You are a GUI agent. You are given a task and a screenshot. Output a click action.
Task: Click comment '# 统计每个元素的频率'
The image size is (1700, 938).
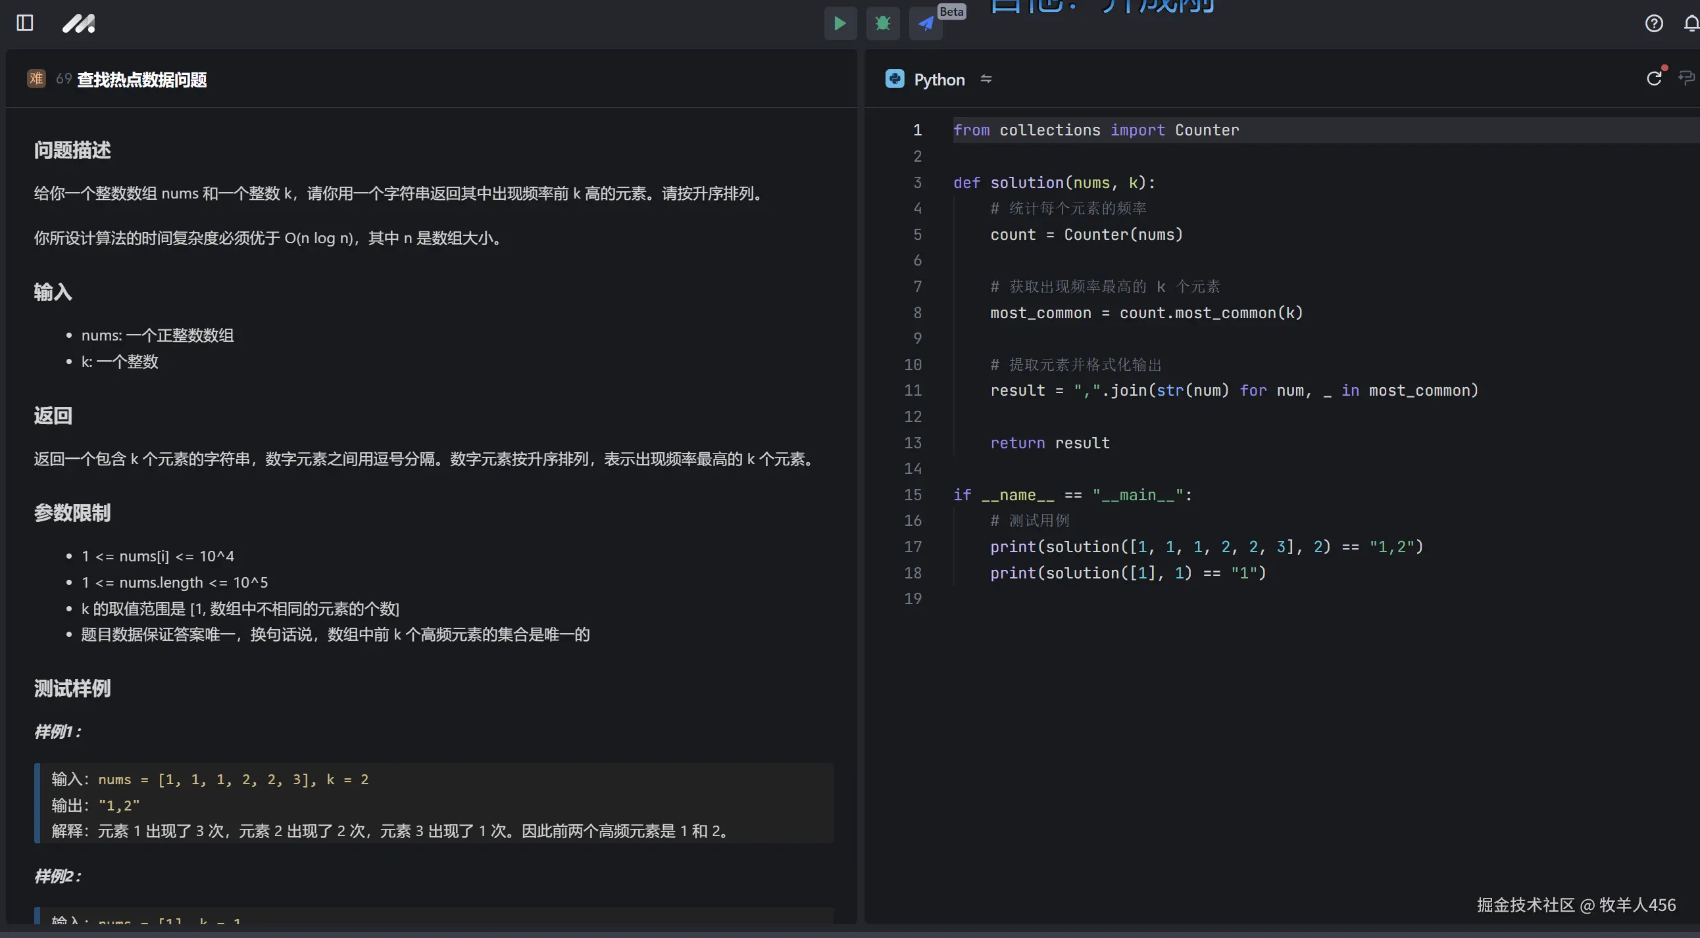coord(1068,209)
